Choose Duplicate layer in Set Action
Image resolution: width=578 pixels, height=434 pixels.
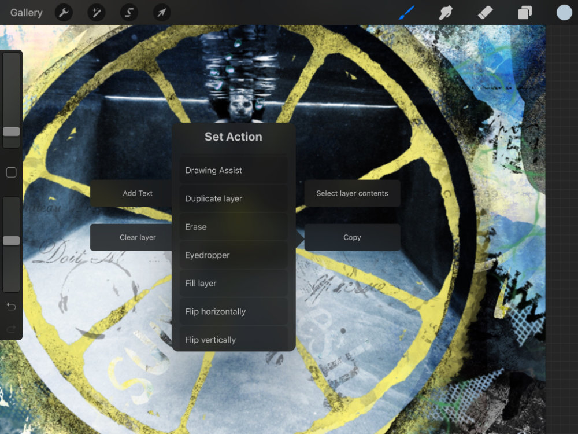(234, 198)
